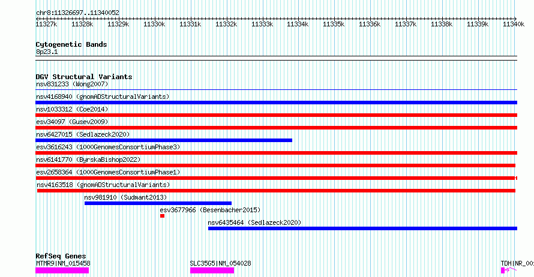This screenshot has width=534, height=277.
Task: Open nsv4163518 gnomADStructuralVariants label
Action: (x=103, y=185)
